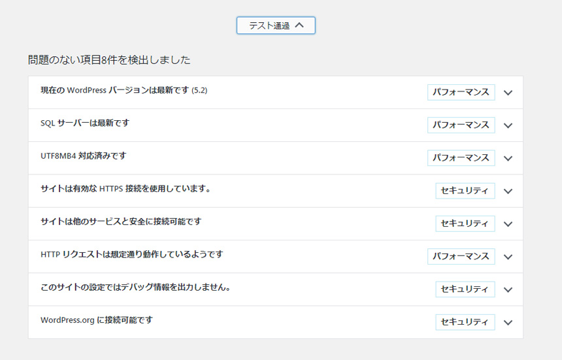Open 現在の WordPress バージョンは最新です item
The width and height of the screenshot is (562, 360).
[124, 90]
